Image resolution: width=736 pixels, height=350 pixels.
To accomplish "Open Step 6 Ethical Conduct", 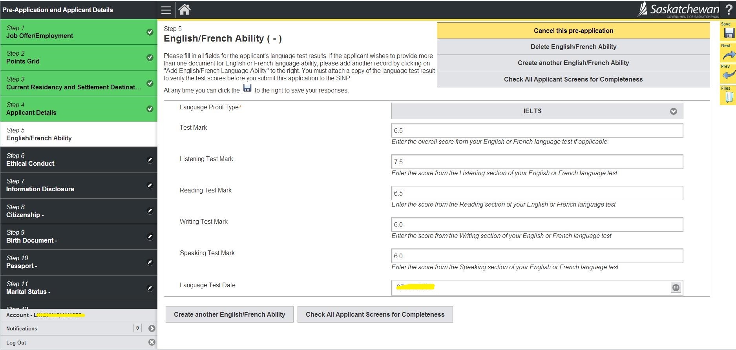I will [79, 160].
